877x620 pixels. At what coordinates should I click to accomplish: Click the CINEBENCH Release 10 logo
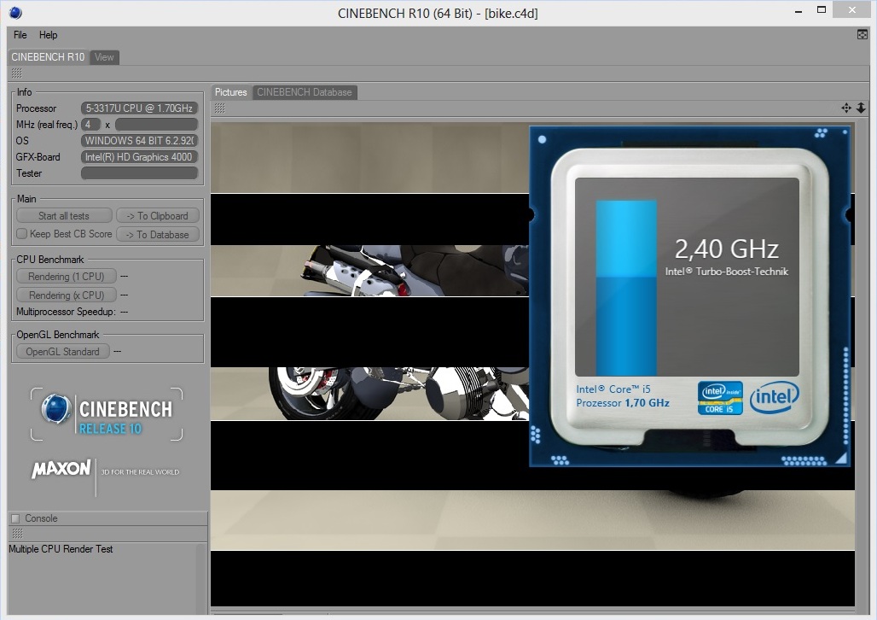point(107,414)
